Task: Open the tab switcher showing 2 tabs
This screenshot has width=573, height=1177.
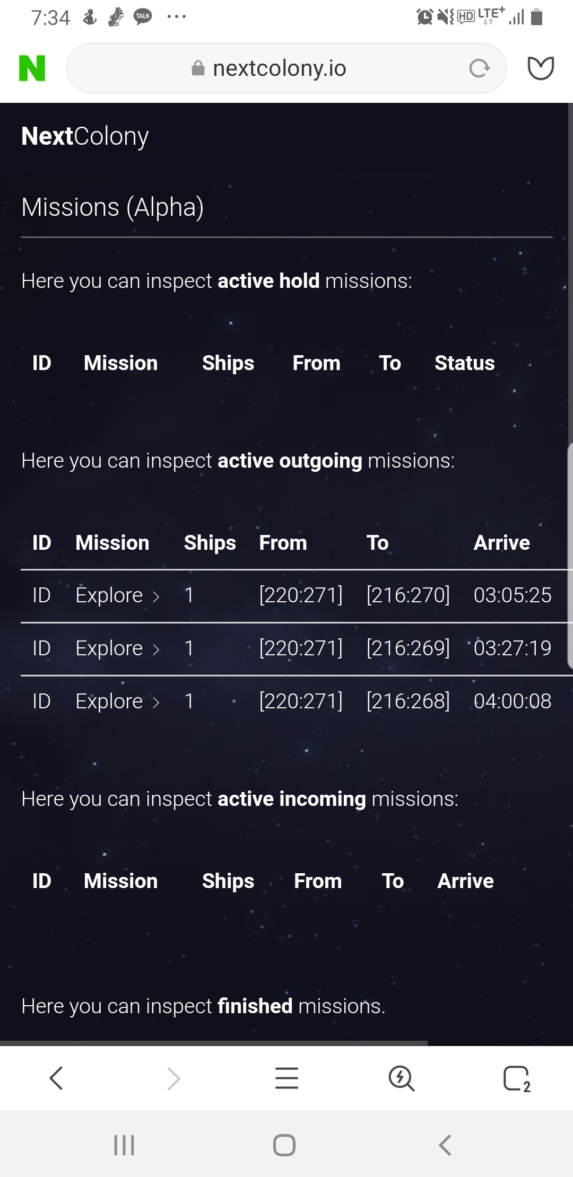Action: coord(516,1078)
